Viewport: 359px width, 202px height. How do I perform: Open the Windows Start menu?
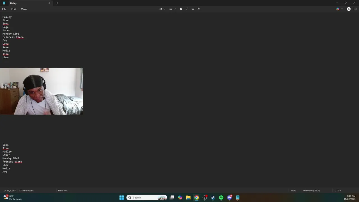coord(121,198)
